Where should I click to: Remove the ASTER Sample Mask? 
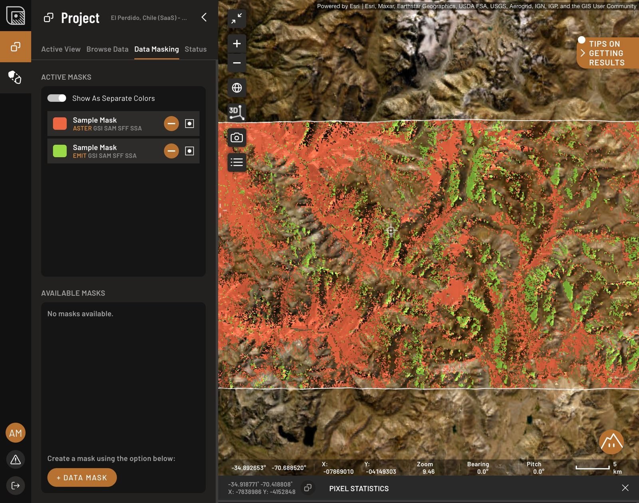pyautogui.click(x=171, y=124)
